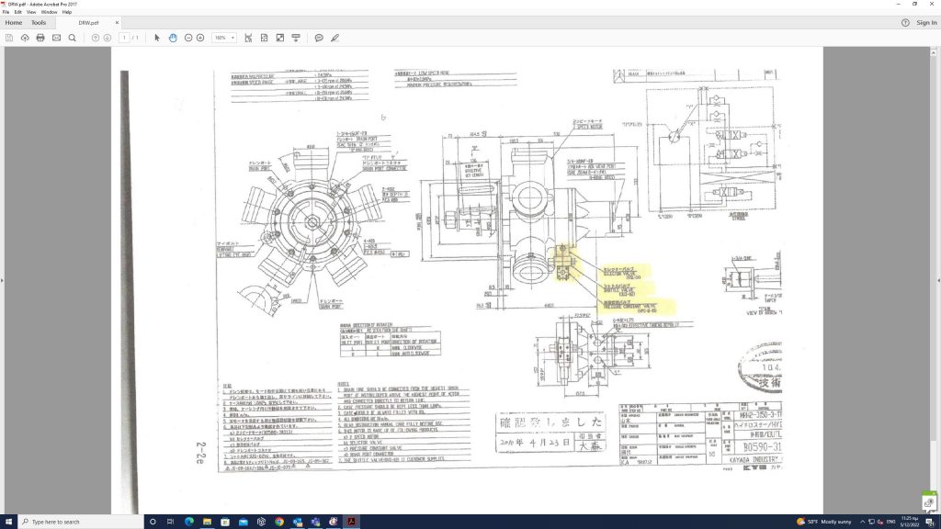The height and width of the screenshot is (529, 941).
Task: Click the Zoom in plus icon
Action: coord(200,38)
